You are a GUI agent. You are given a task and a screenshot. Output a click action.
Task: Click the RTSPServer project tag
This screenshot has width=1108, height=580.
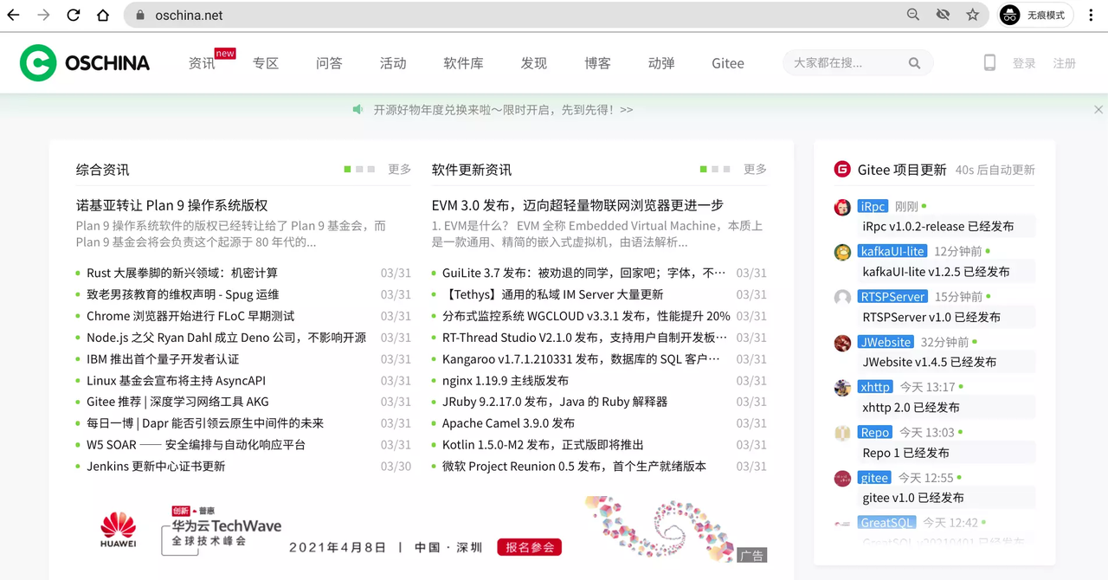[892, 297]
